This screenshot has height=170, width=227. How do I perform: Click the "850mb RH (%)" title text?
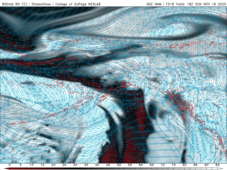pyautogui.click(x=14, y=4)
